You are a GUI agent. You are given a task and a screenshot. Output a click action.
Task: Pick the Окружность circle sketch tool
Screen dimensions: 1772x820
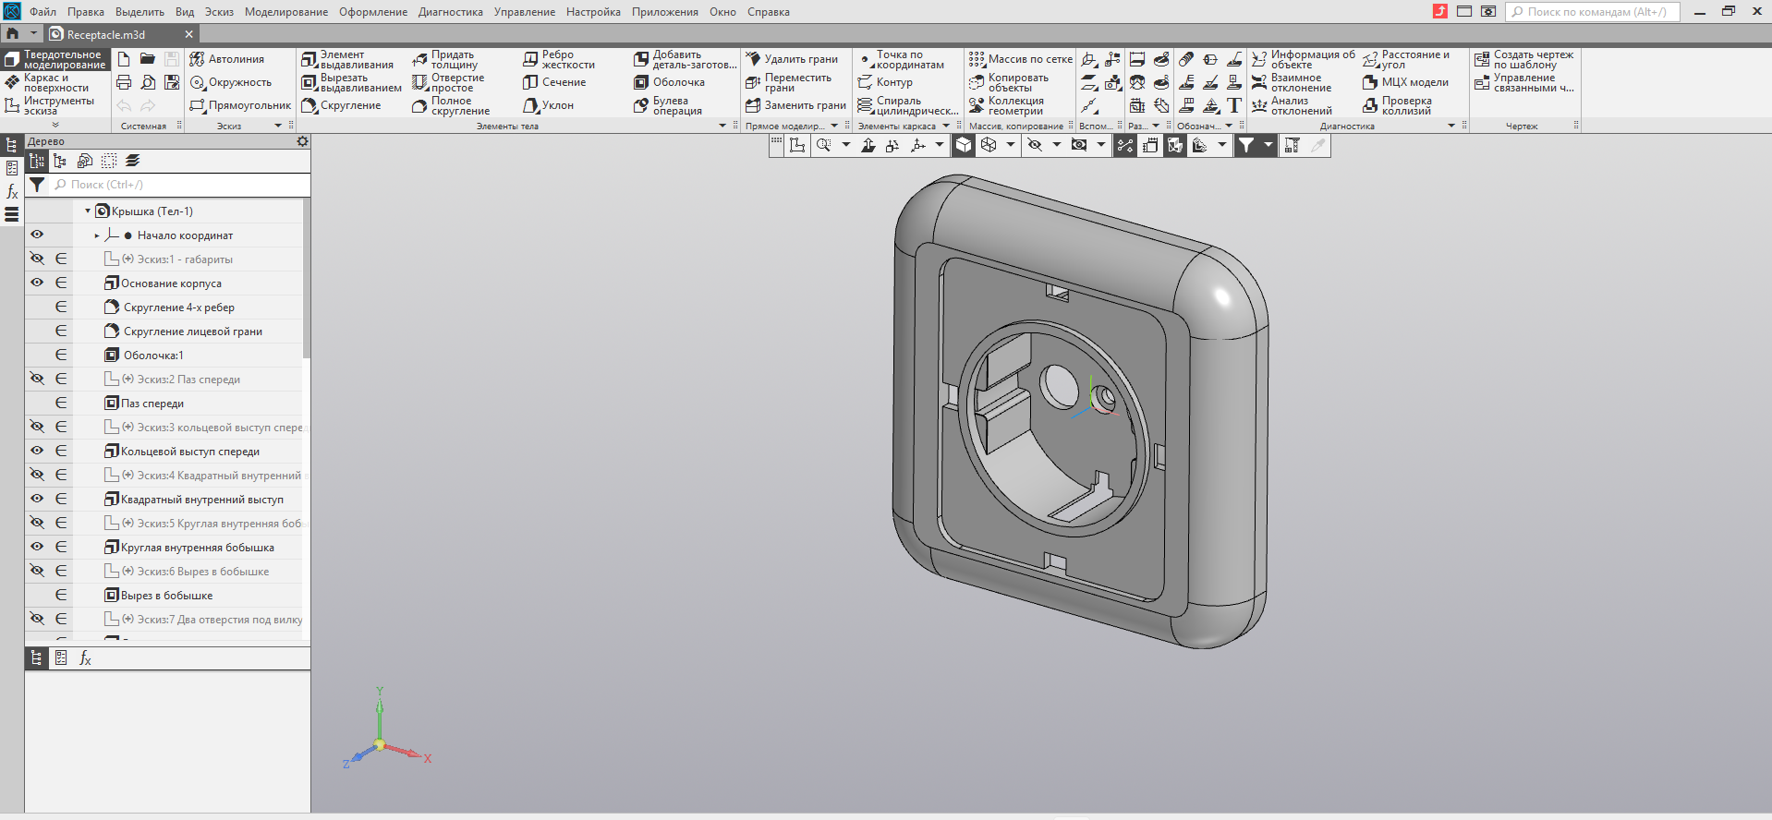[231, 82]
